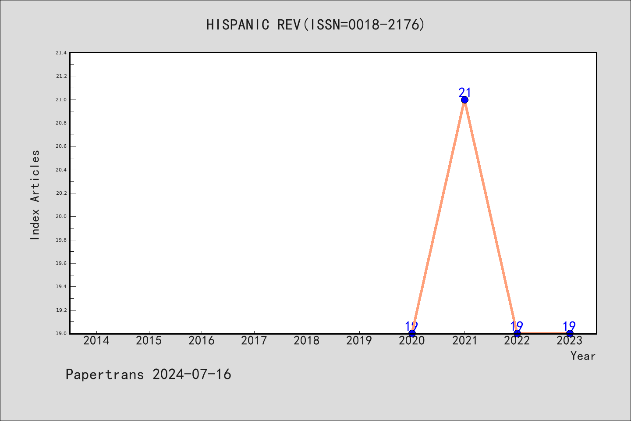Click the 20.4 y-axis tick label

(61, 170)
